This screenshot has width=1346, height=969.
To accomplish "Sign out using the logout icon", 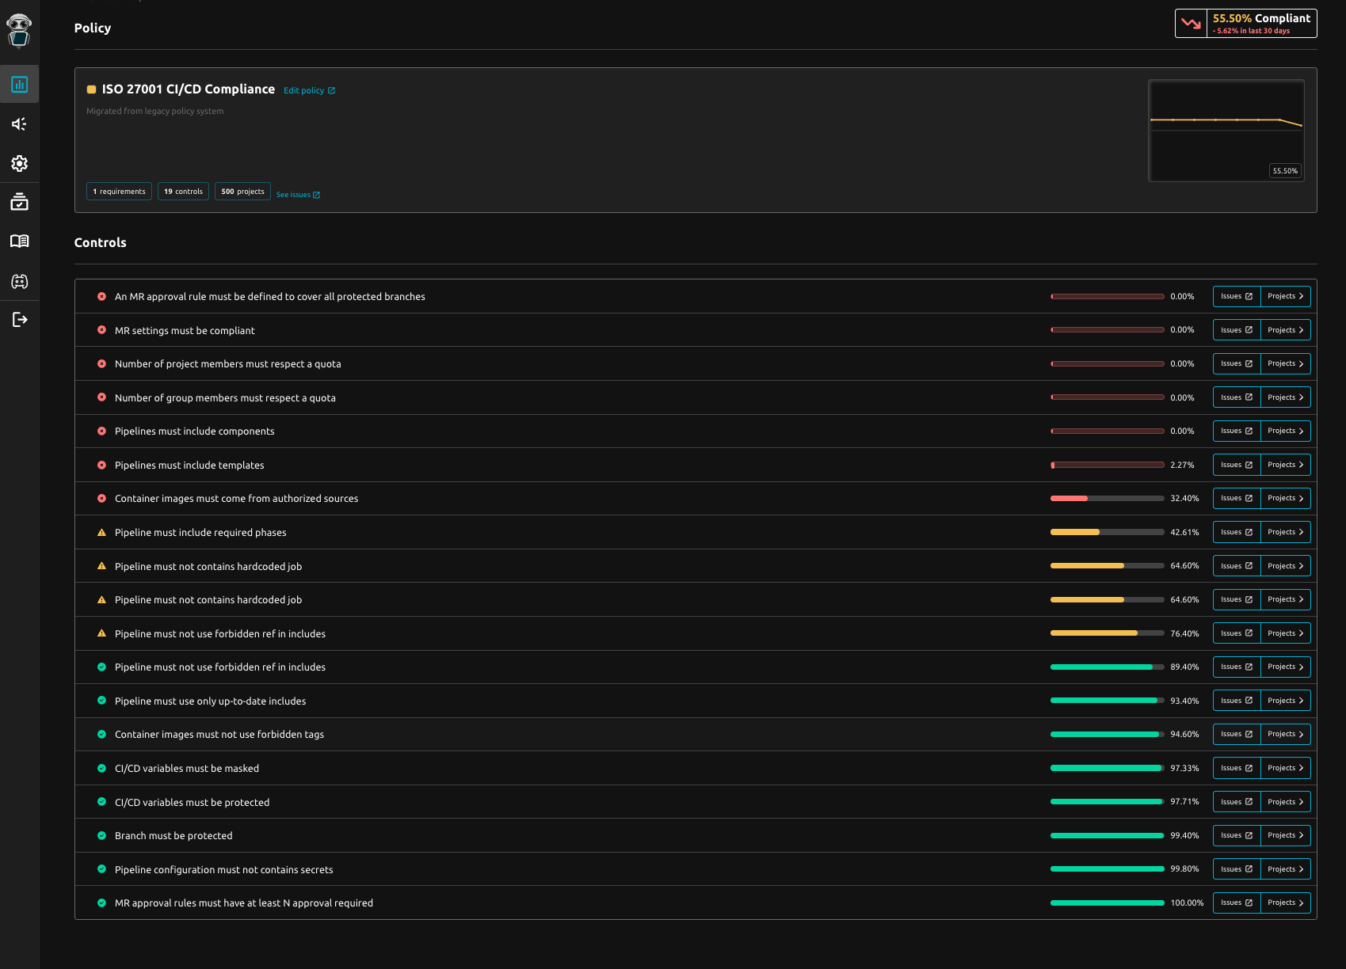I will click(19, 320).
